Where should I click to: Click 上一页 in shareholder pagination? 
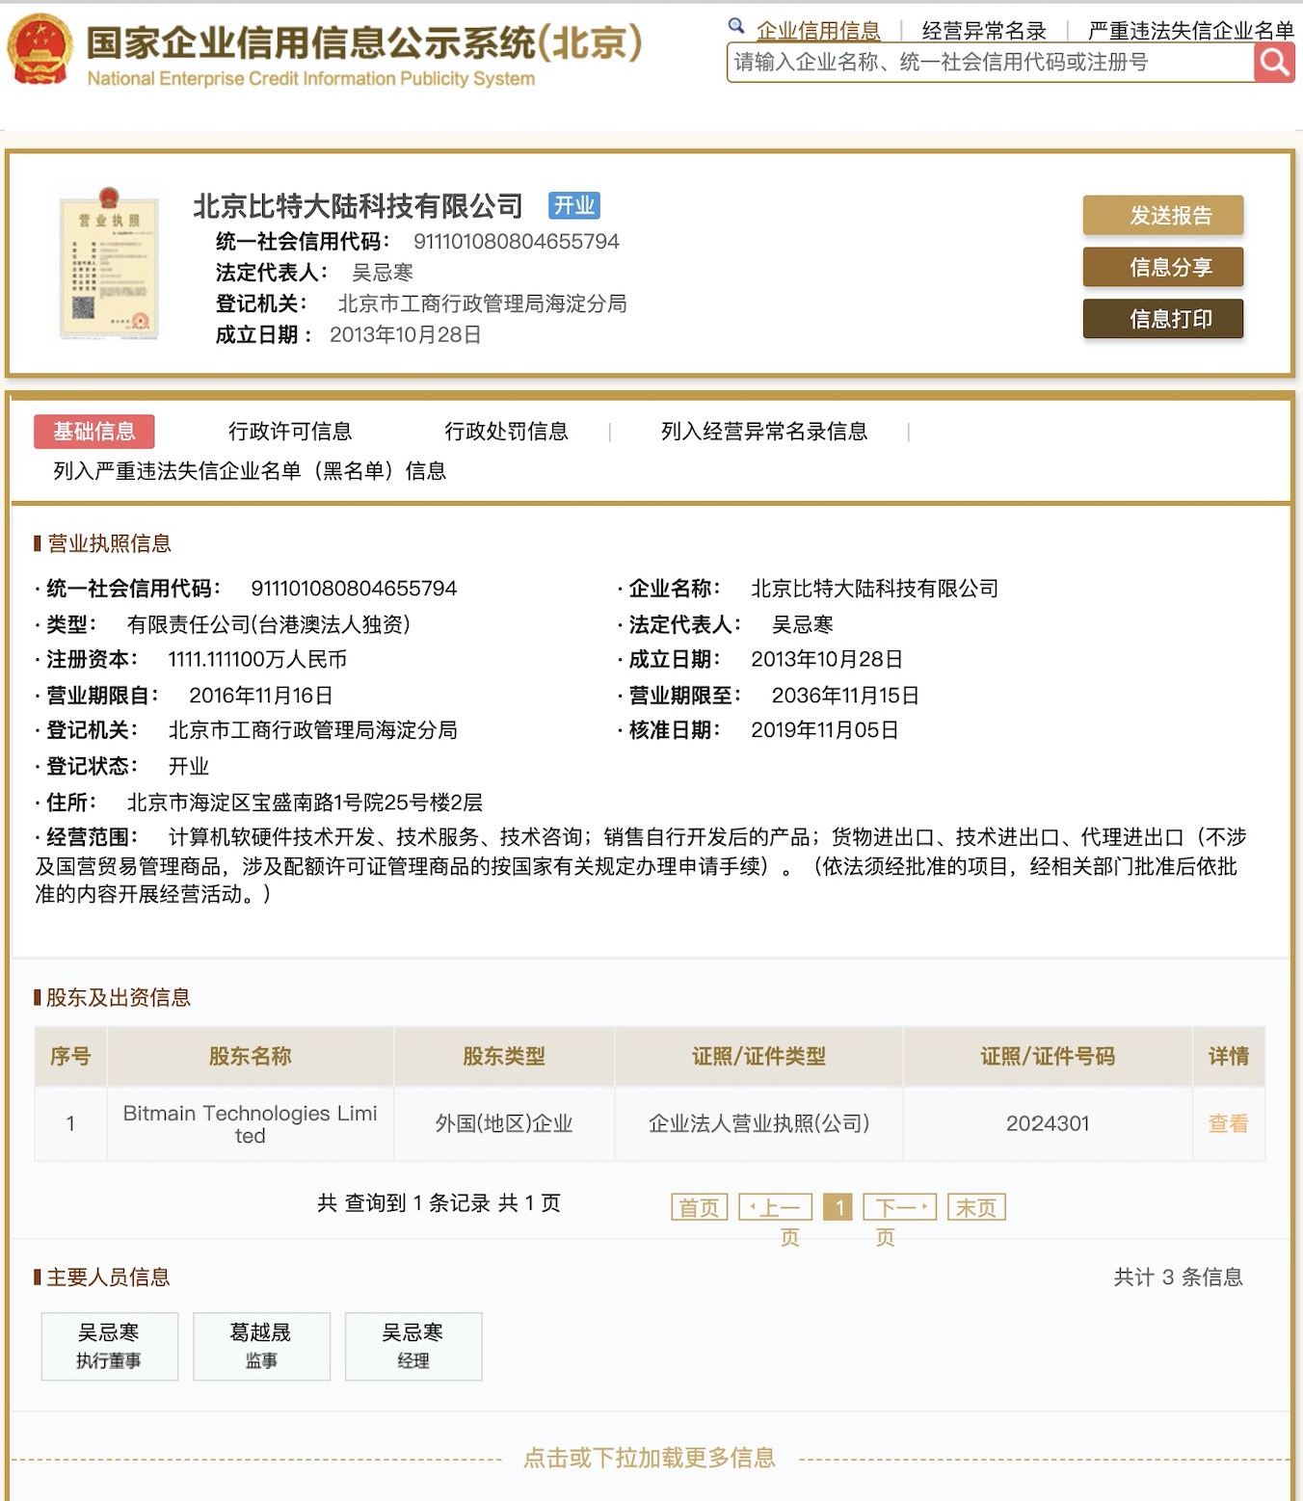776,1207
